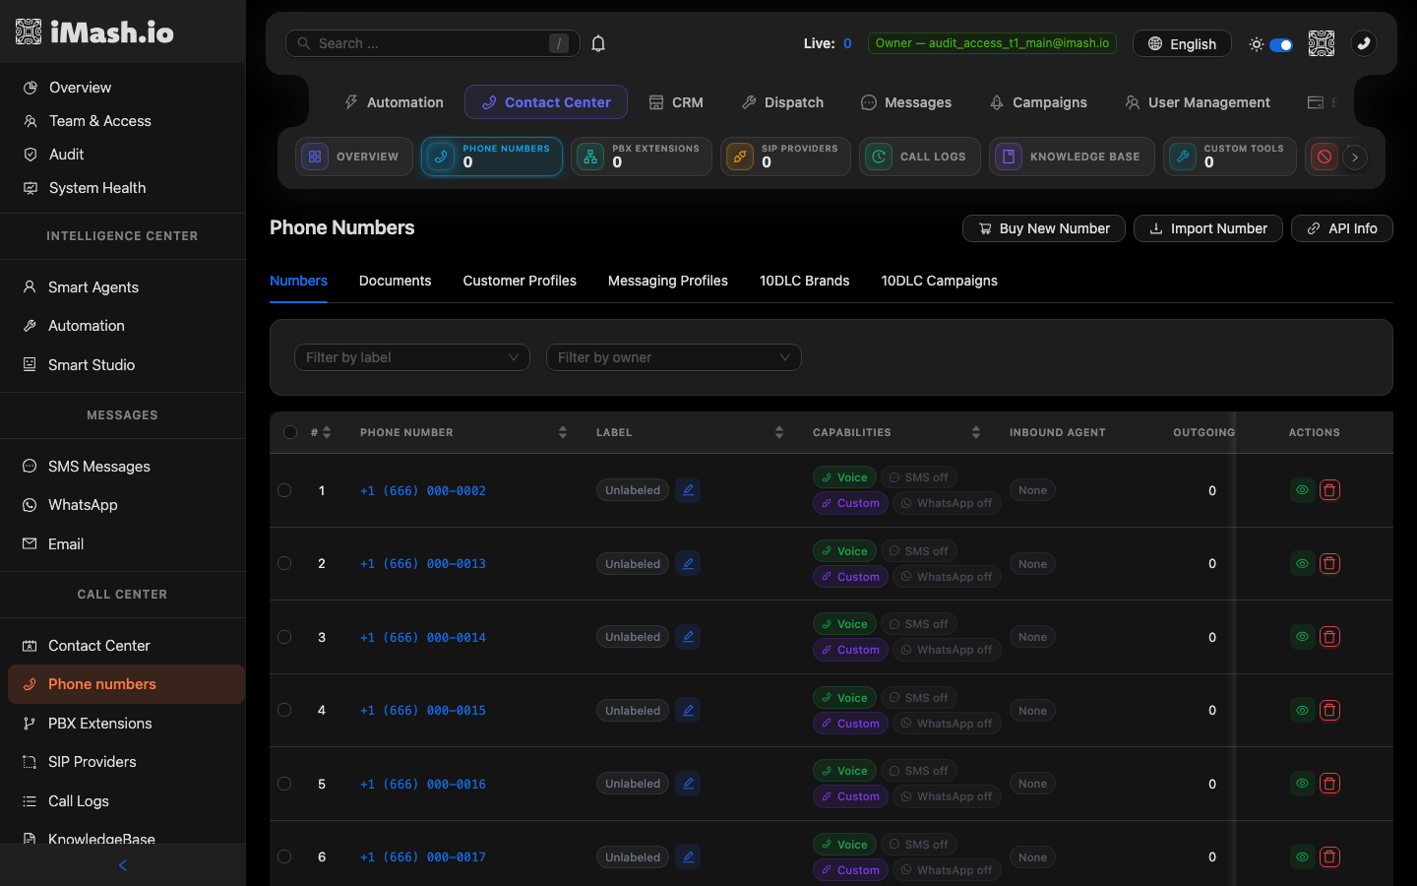Edit label for number ending 0002
The height and width of the screenshot is (886, 1417).
(x=688, y=490)
